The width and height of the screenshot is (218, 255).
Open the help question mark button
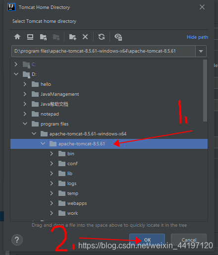point(17,240)
